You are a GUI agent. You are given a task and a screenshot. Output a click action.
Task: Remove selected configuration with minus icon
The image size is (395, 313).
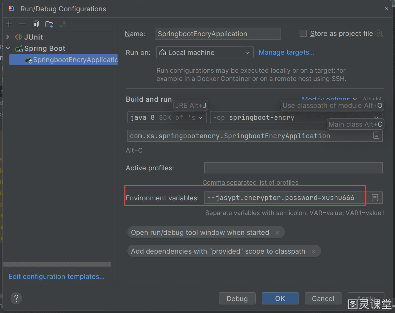pyautogui.click(x=22, y=24)
